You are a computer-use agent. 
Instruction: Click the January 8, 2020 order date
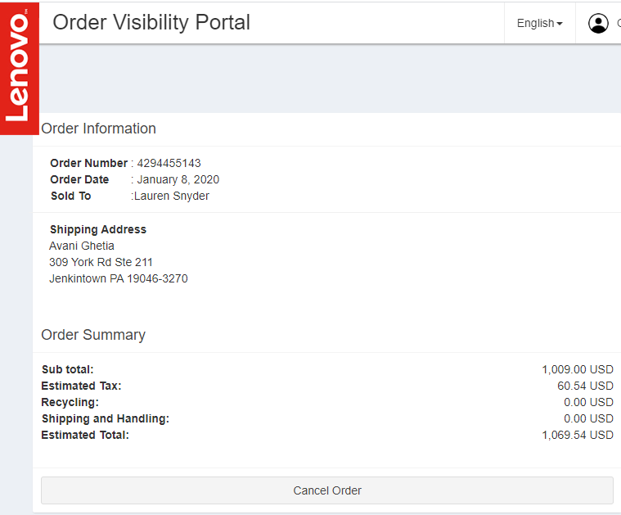click(x=178, y=179)
